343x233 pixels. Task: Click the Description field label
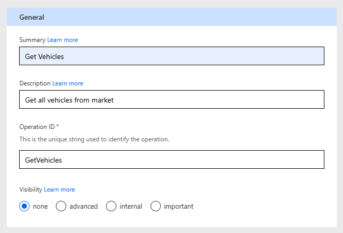pyautogui.click(x=35, y=83)
